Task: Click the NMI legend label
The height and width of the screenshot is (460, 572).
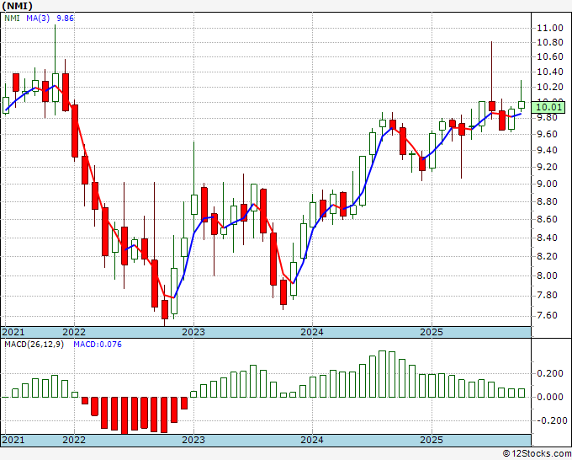Action: 12,18
